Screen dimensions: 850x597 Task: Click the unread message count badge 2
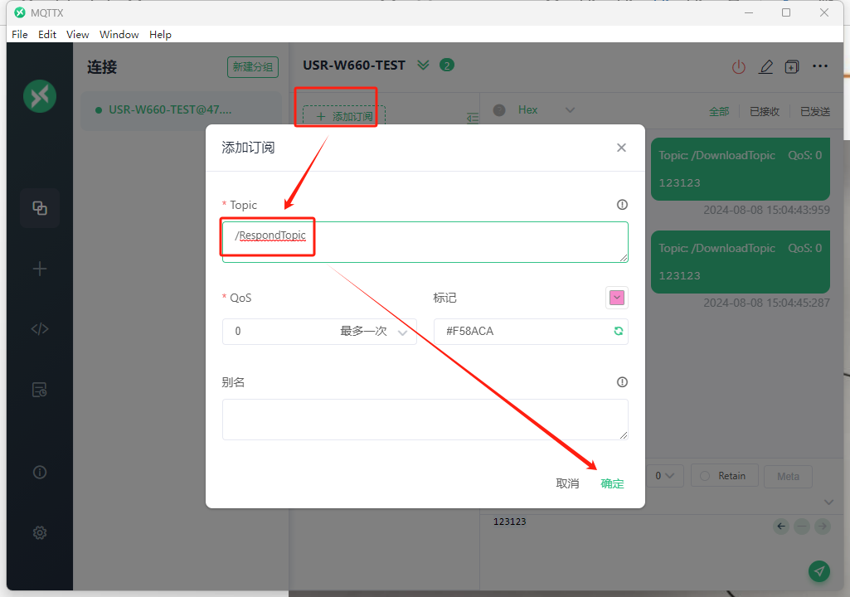[x=447, y=65]
